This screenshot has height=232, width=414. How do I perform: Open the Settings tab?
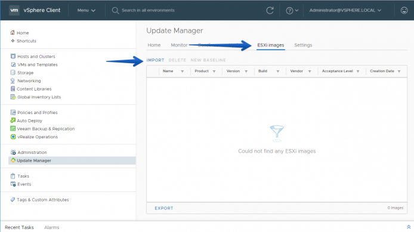point(303,45)
